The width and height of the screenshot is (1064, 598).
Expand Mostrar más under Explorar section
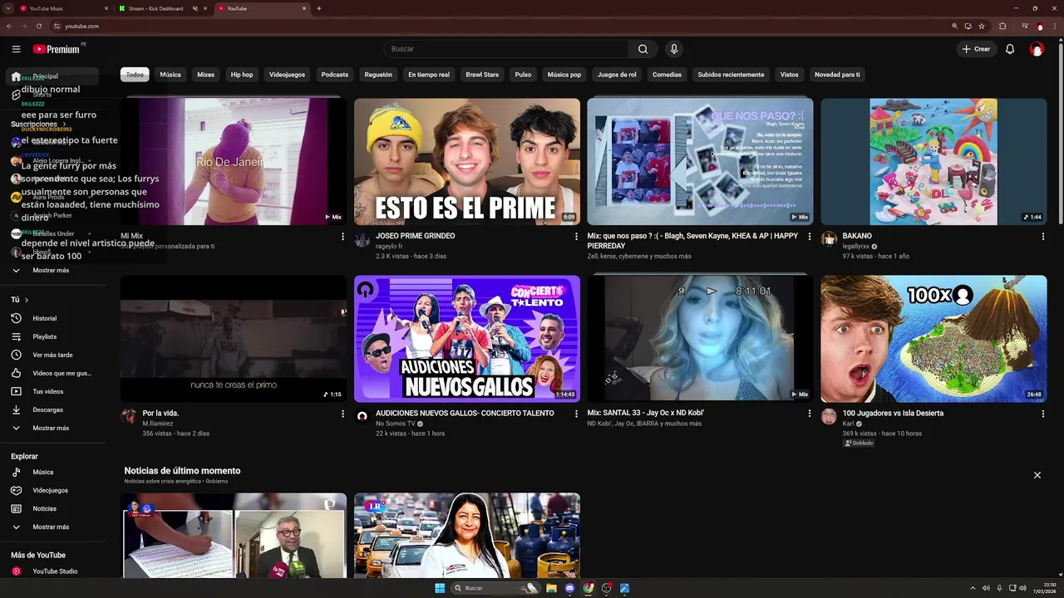(53, 527)
